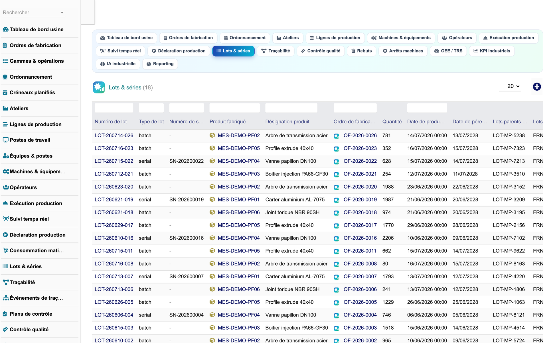Click Joint torique NBR 90SH in LOT-260621-018 row
555x343 pixels.
(292, 213)
